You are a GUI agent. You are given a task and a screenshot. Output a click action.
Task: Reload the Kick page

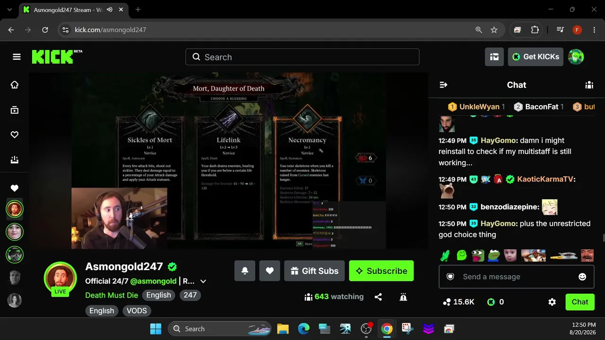(x=45, y=30)
